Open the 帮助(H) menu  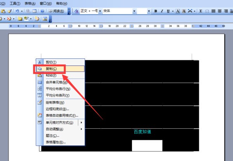[62, 3]
